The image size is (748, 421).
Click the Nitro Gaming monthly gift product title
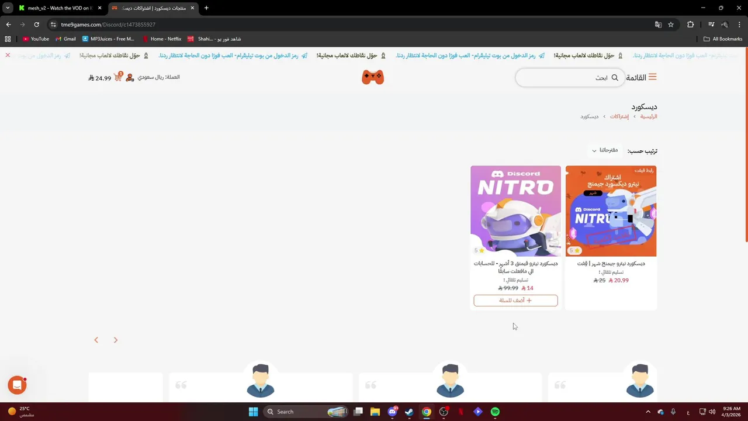[611, 264]
